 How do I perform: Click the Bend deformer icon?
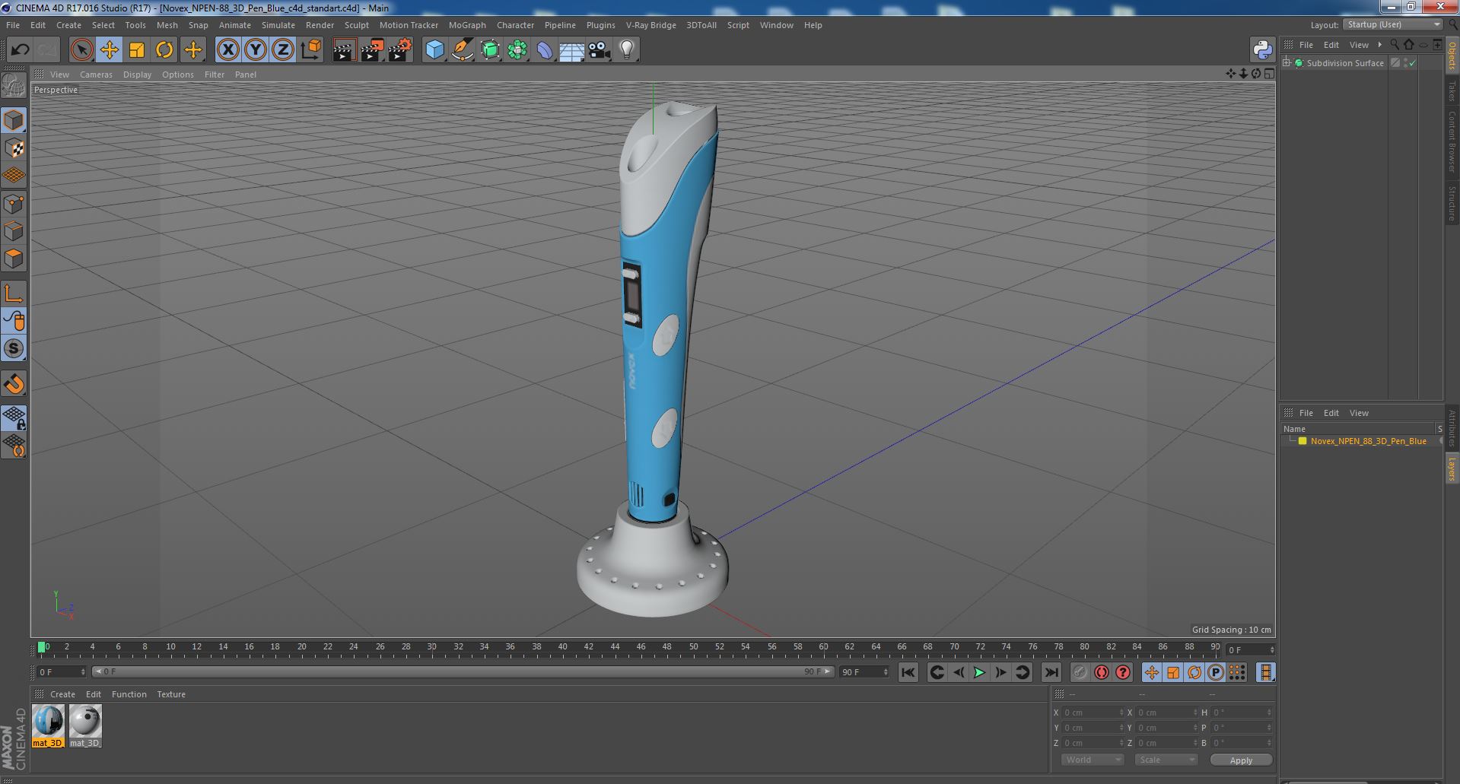(x=545, y=50)
